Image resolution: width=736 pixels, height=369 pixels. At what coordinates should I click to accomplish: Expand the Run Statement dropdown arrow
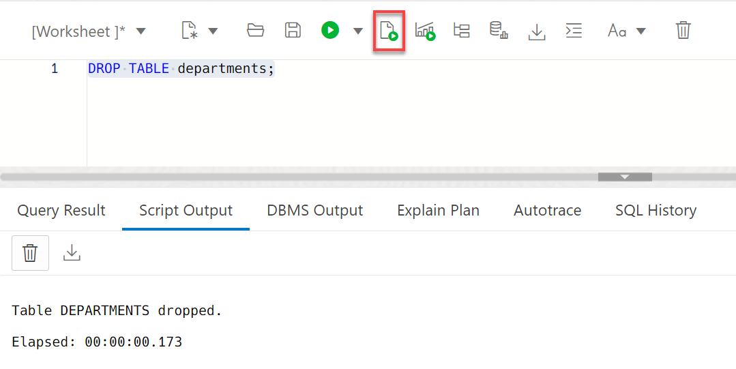click(358, 31)
